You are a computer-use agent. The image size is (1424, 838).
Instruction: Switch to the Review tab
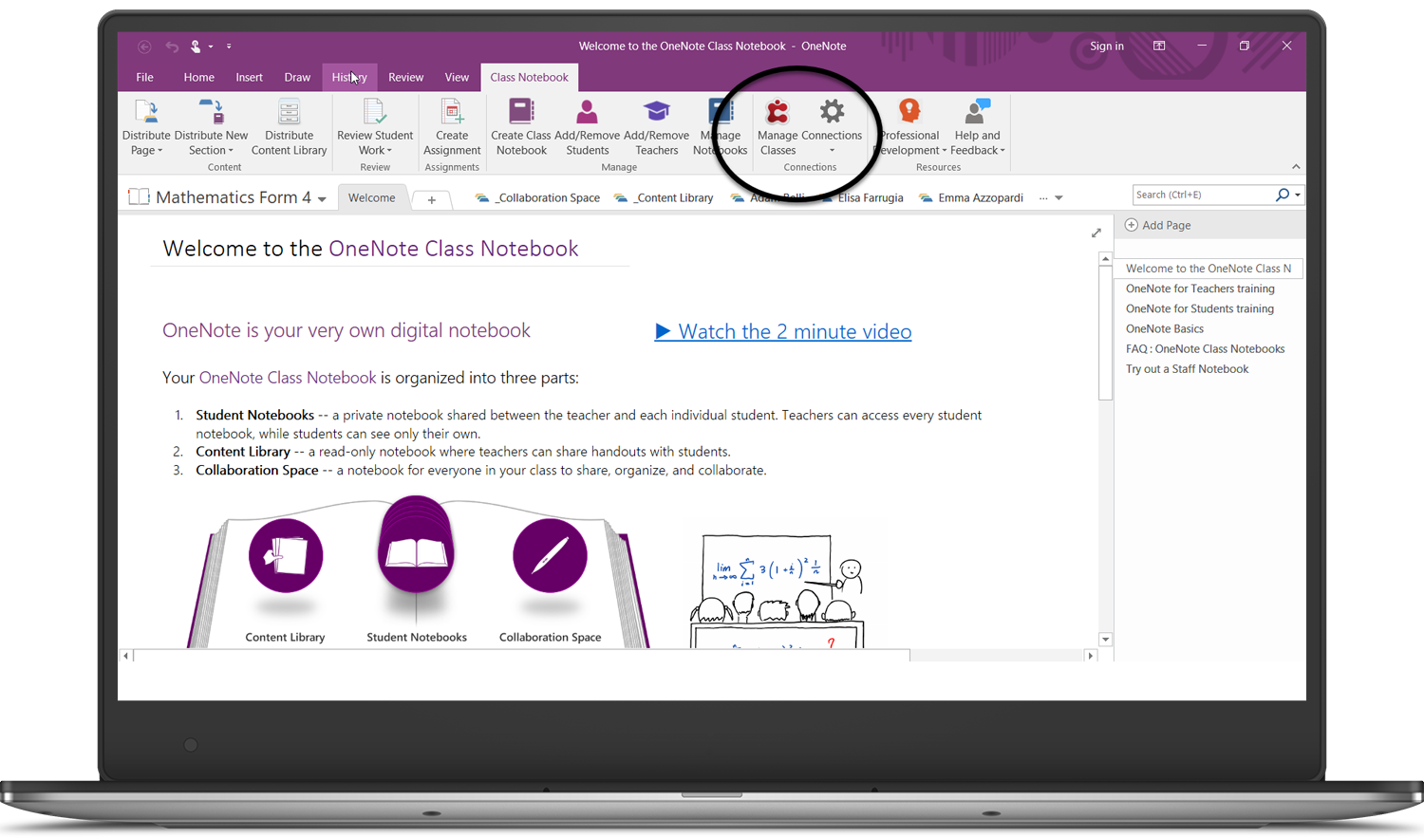[x=405, y=77]
